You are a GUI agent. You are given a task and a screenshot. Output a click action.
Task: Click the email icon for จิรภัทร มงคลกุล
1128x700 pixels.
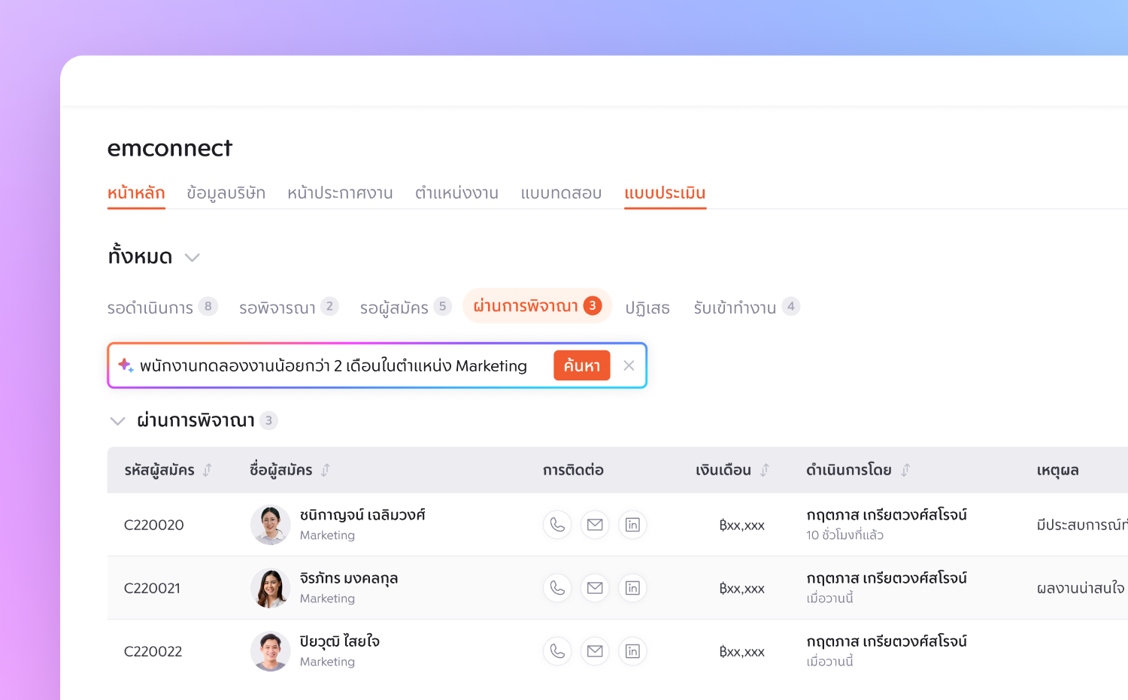pyautogui.click(x=595, y=588)
